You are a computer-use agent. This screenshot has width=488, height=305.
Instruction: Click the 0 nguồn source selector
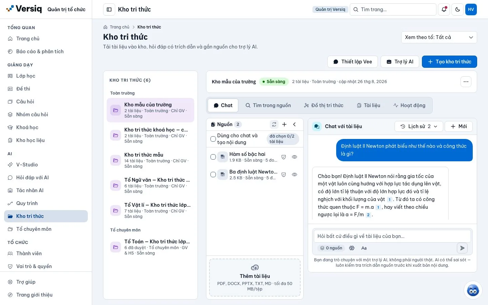pos(331,248)
